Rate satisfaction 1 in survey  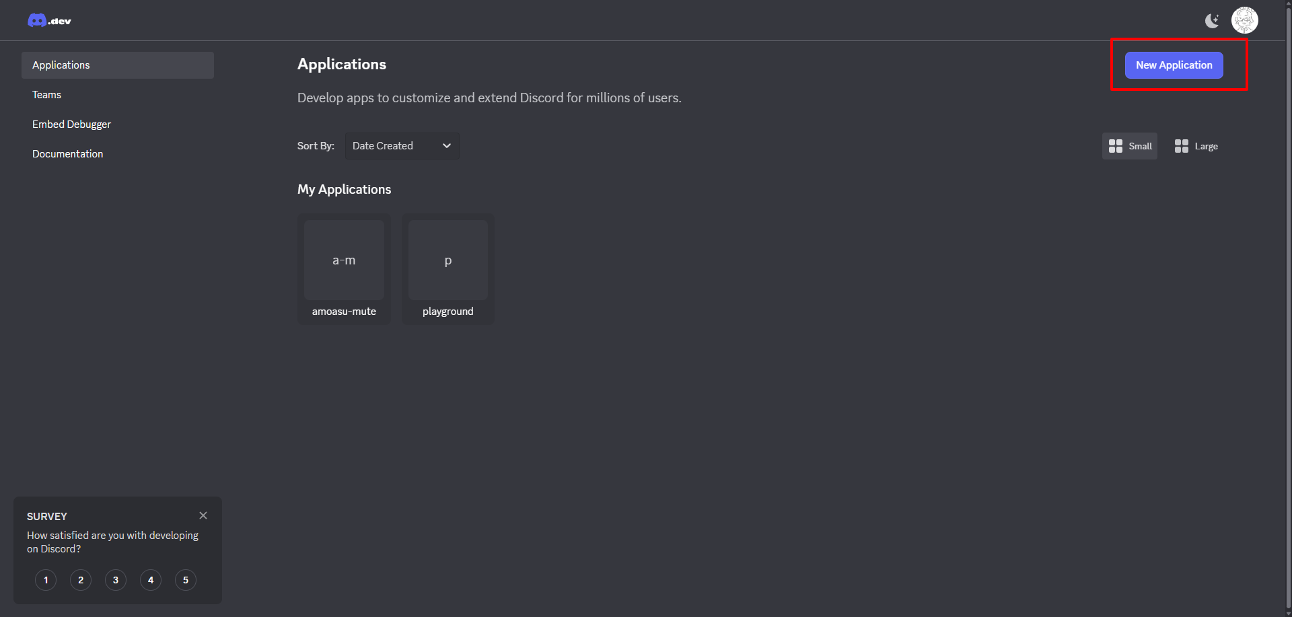tap(46, 580)
